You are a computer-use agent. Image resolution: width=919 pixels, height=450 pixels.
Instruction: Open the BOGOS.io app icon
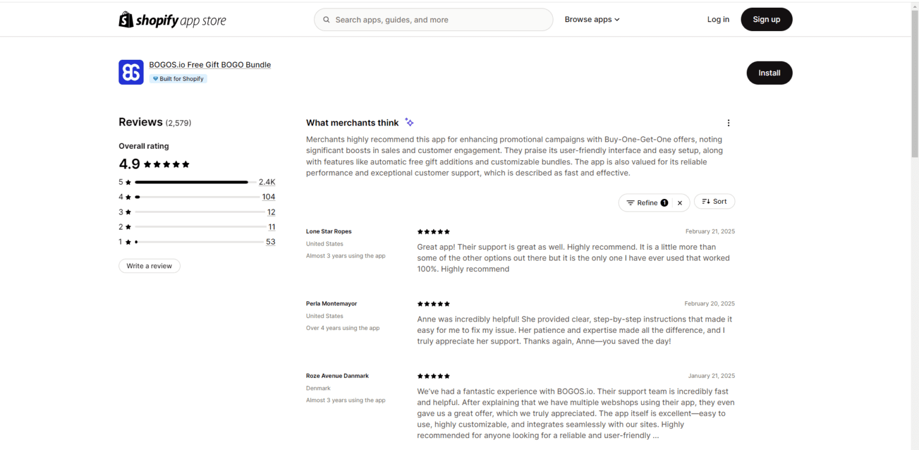click(130, 72)
